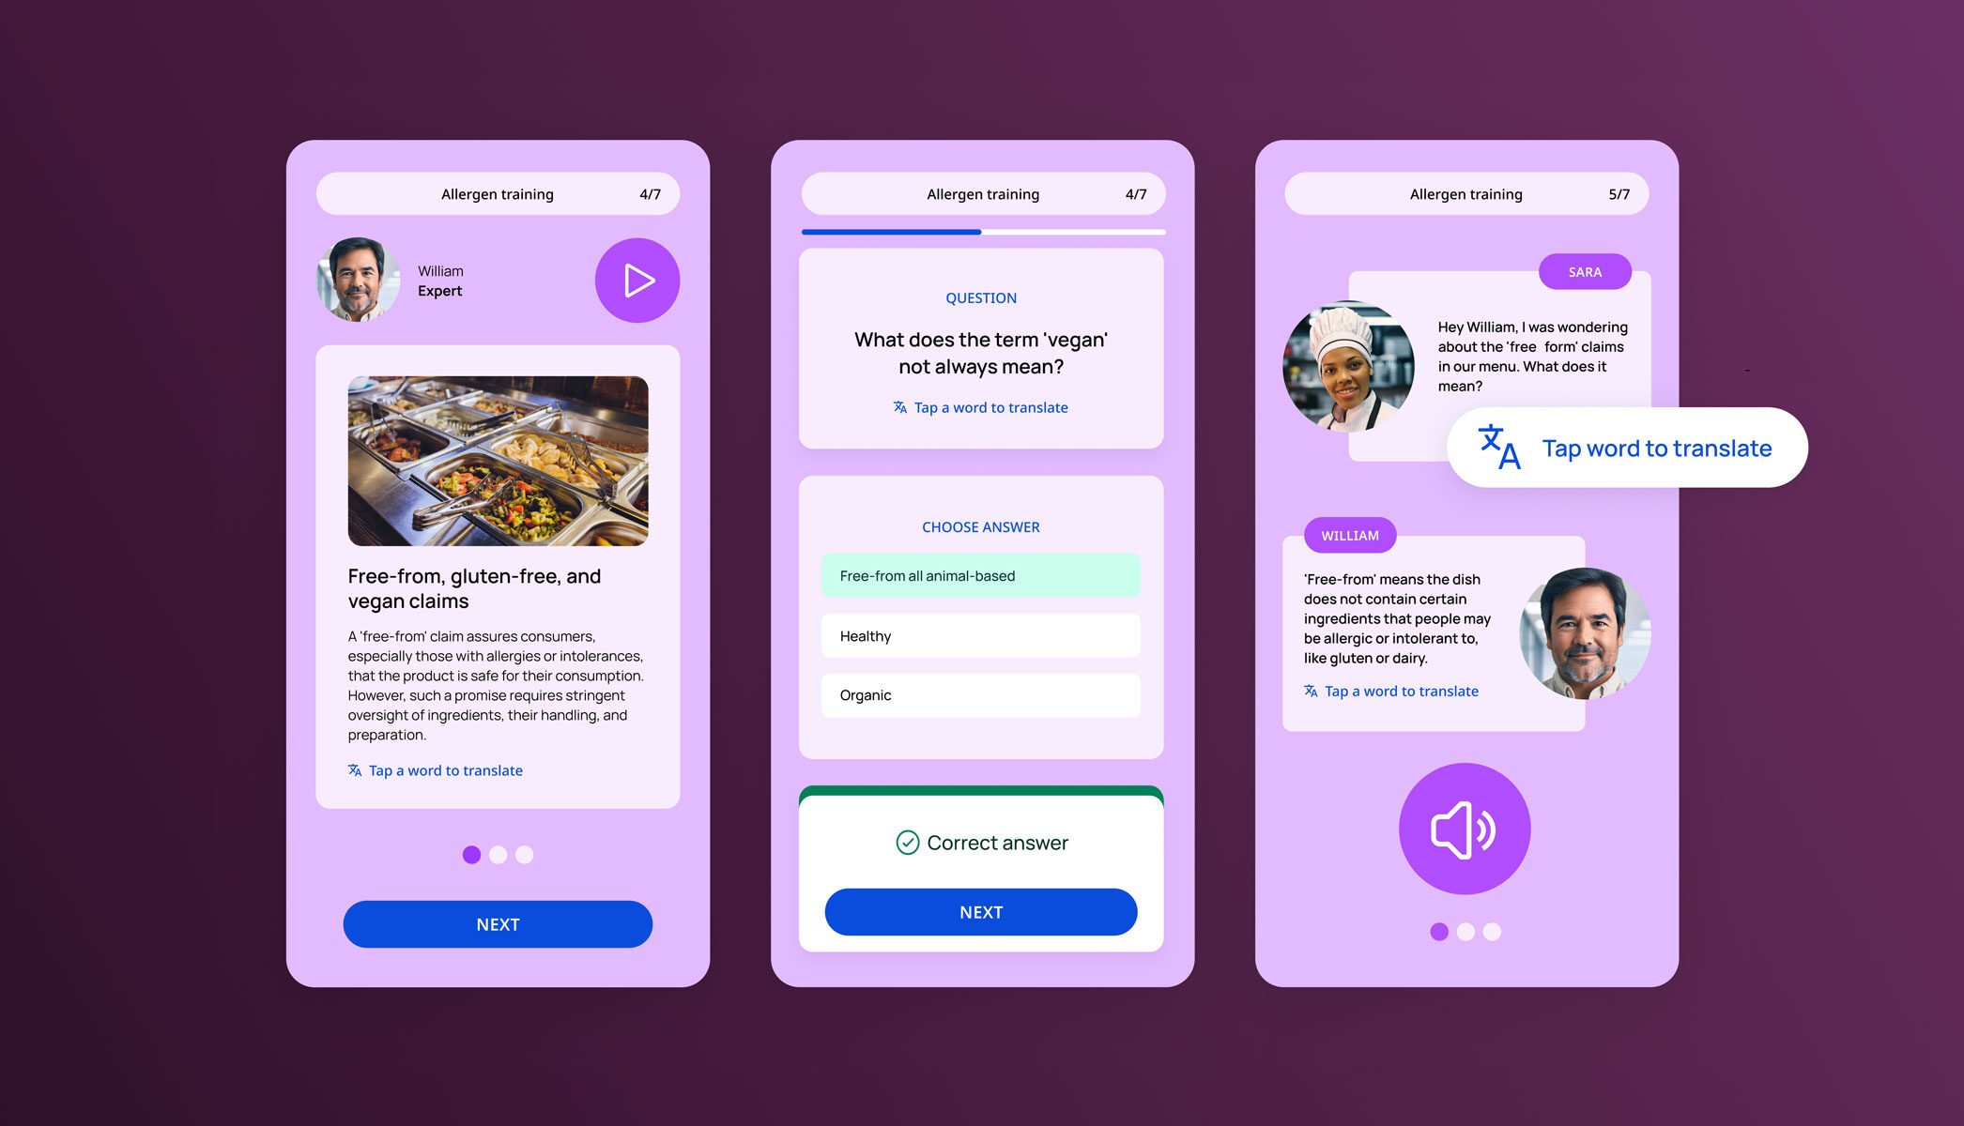Select 'Free-from all animal-based' answer option
The image size is (1964, 1126).
(x=981, y=576)
